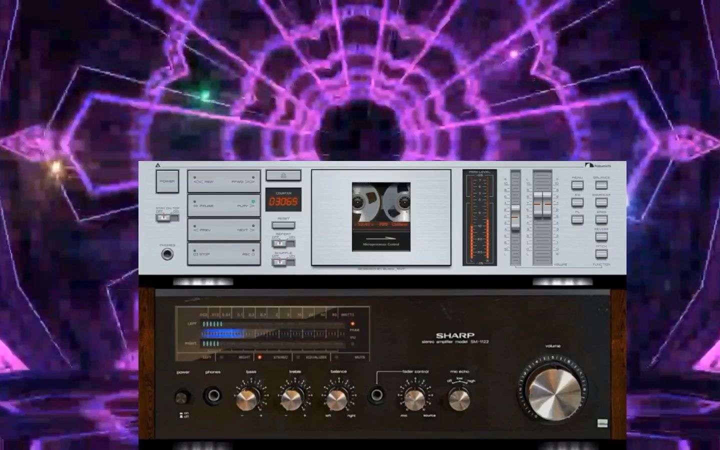Click the VU indicator light on the amplifier
The height and width of the screenshot is (450, 720).
352,344
